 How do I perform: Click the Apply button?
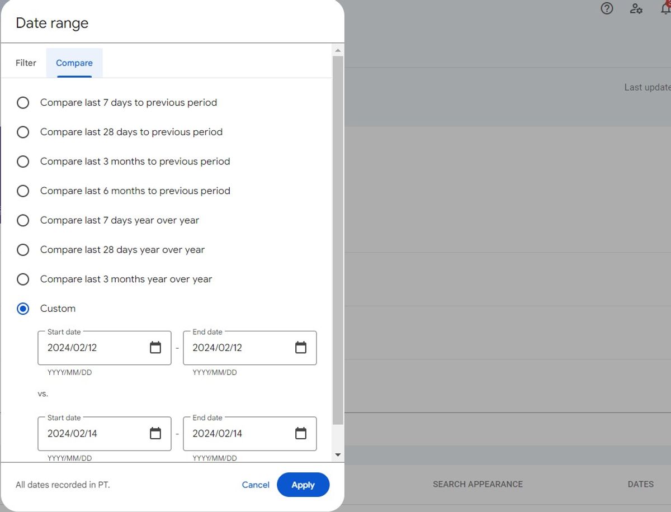coord(303,485)
